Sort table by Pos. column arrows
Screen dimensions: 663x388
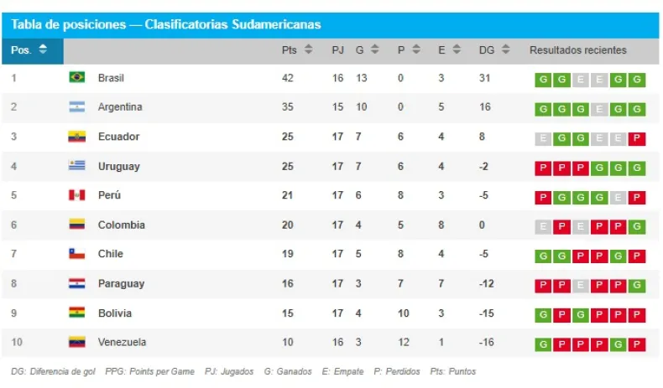coord(43,49)
